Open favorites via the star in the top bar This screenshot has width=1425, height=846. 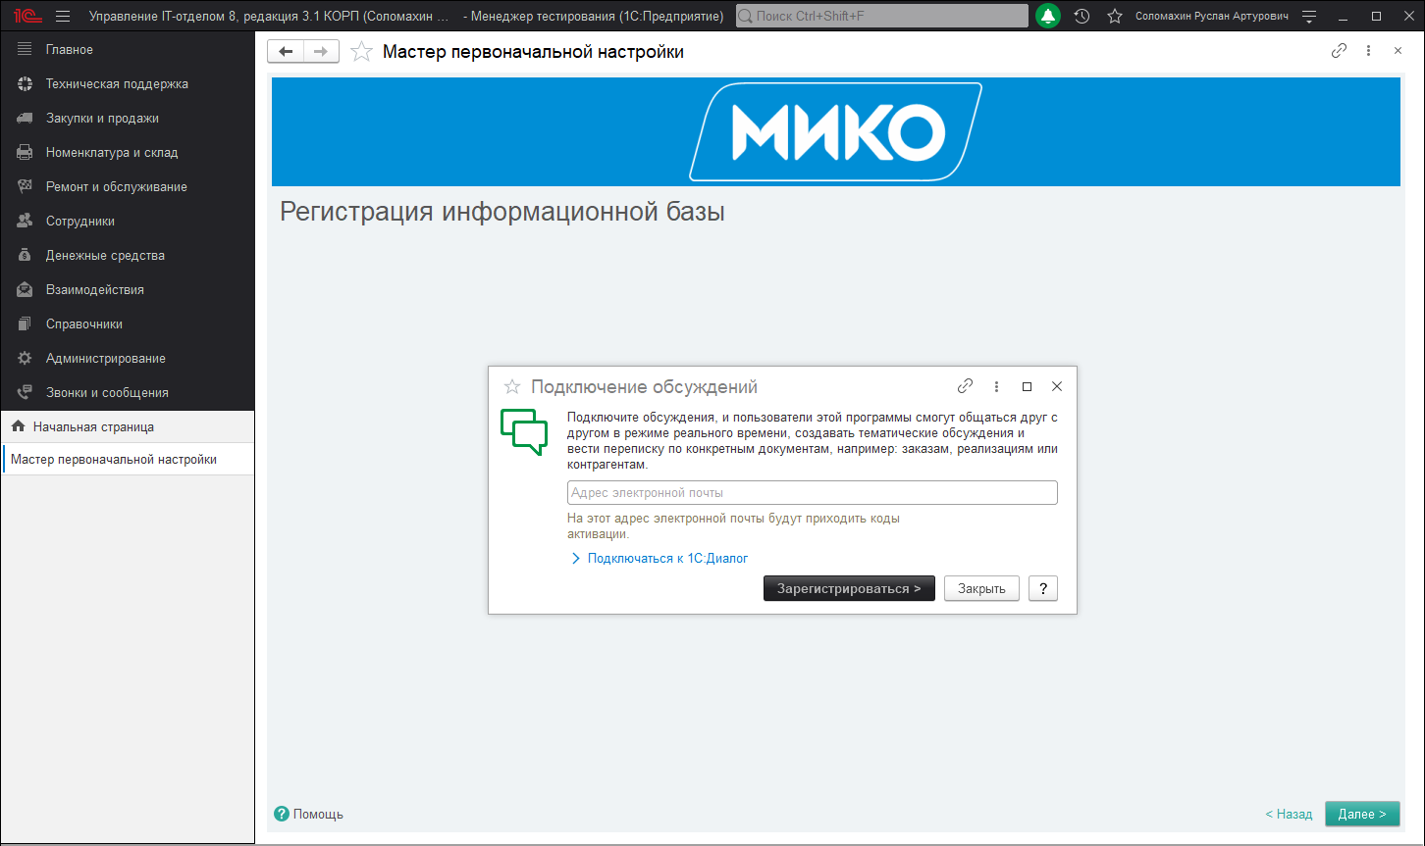(x=1114, y=16)
